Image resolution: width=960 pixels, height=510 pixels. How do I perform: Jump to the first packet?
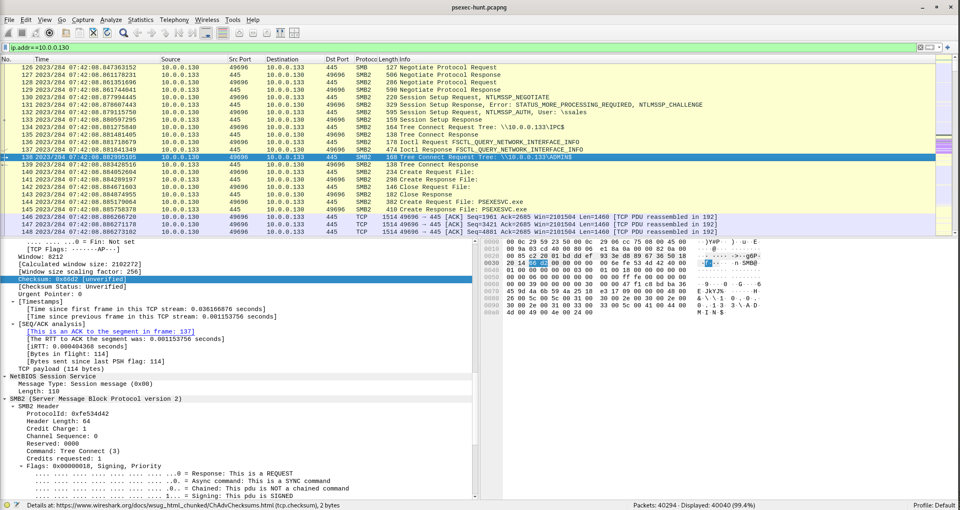[179, 33]
